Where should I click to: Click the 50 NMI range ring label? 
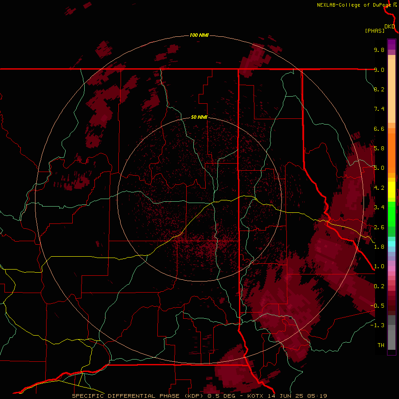[x=199, y=117]
